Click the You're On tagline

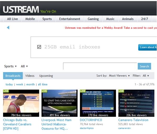pos(48,11)
